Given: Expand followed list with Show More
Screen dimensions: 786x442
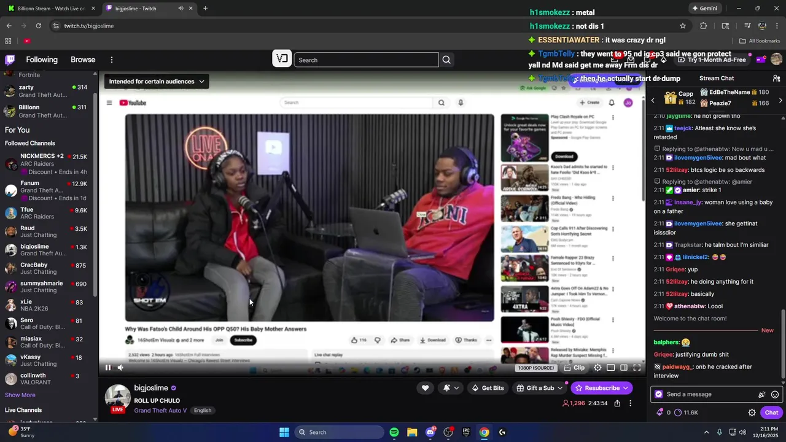Looking at the screenshot, I should click(x=20, y=395).
